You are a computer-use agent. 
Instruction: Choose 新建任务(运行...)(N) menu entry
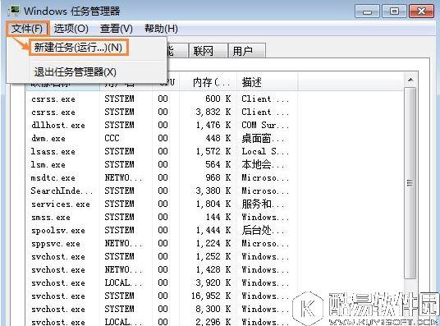(78, 48)
